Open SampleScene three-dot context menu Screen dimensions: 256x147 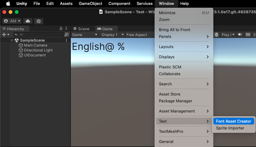coord(66,40)
